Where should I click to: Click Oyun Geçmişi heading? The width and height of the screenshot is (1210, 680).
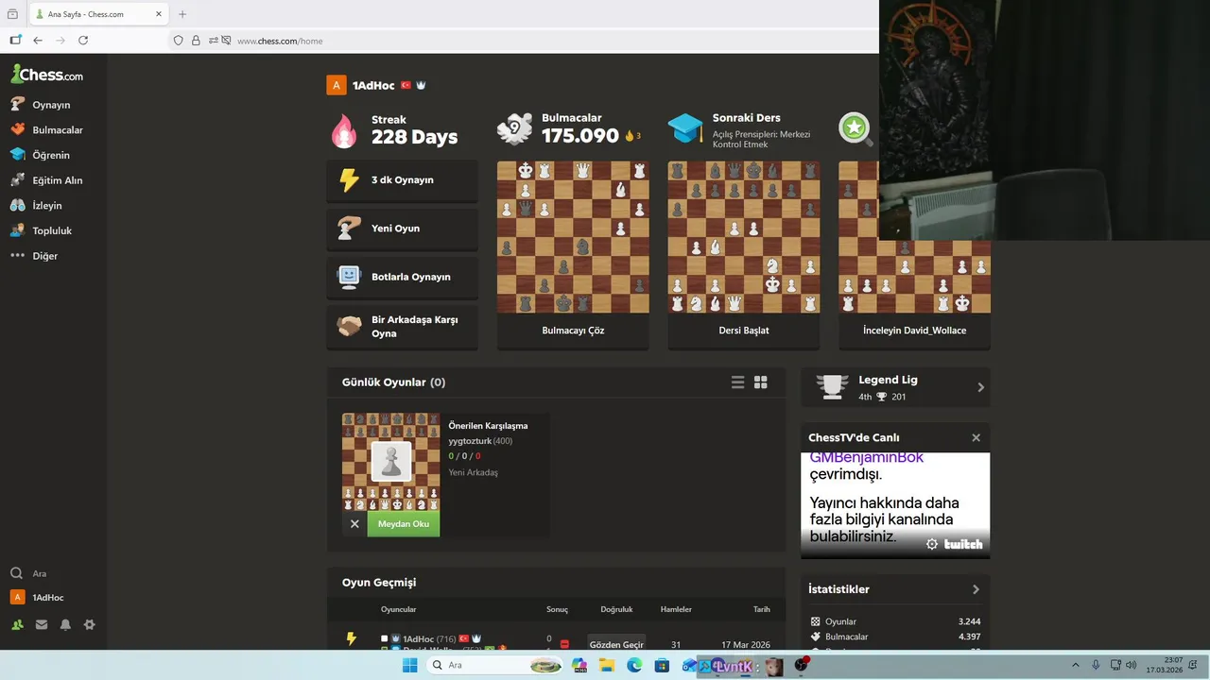(x=379, y=583)
